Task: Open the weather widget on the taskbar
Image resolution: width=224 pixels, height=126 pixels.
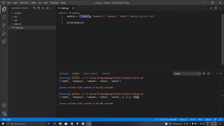Action: pyautogui.click(x=174, y=124)
